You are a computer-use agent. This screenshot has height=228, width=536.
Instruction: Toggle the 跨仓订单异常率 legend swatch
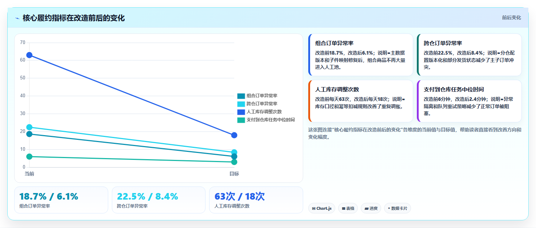tap(241, 104)
